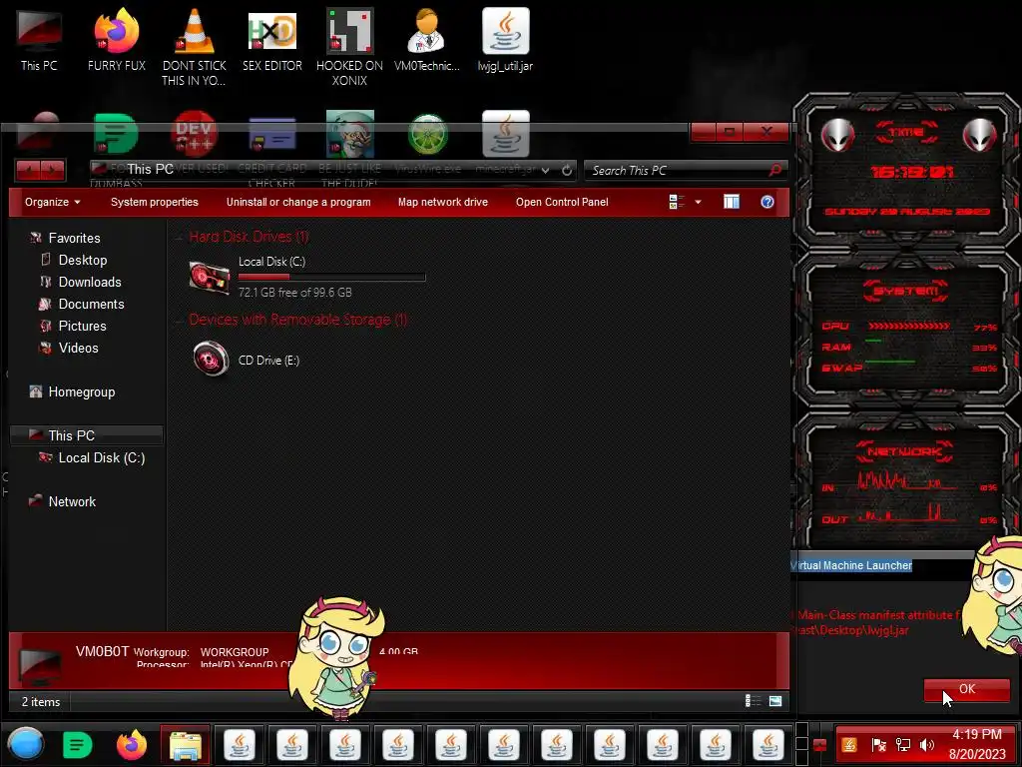Image resolution: width=1022 pixels, height=767 pixels.
Task: Click the TIME gadget clock display
Action: [912, 172]
